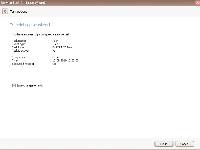Image resolution: width=200 pixels, height=150 pixels.
Task: Click the Yes value for task active
Action: (55, 51)
